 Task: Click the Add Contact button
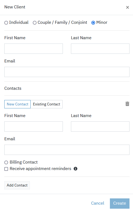pos(17,185)
